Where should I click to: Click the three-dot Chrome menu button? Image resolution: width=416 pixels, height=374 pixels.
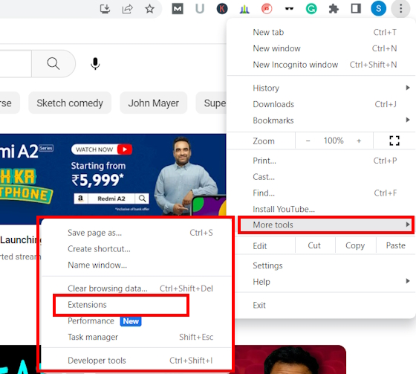coord(400,8)
